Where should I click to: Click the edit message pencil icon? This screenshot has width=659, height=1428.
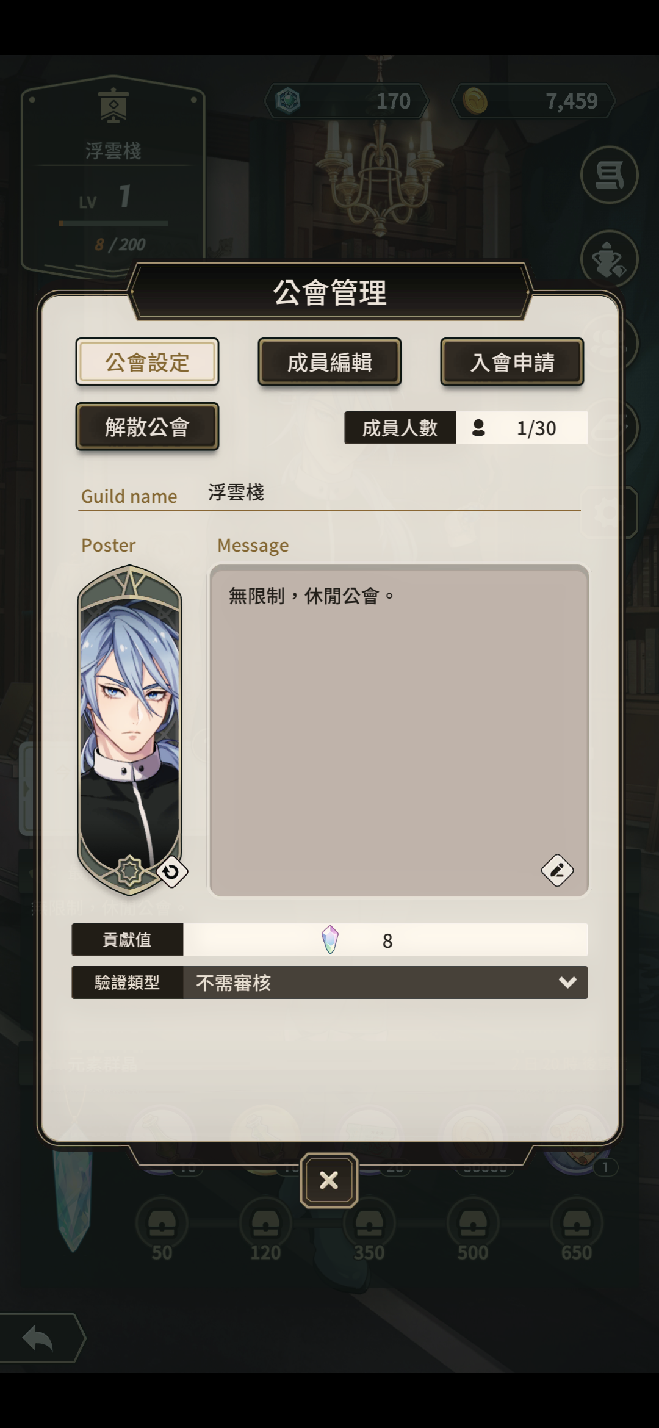point(557,870)
